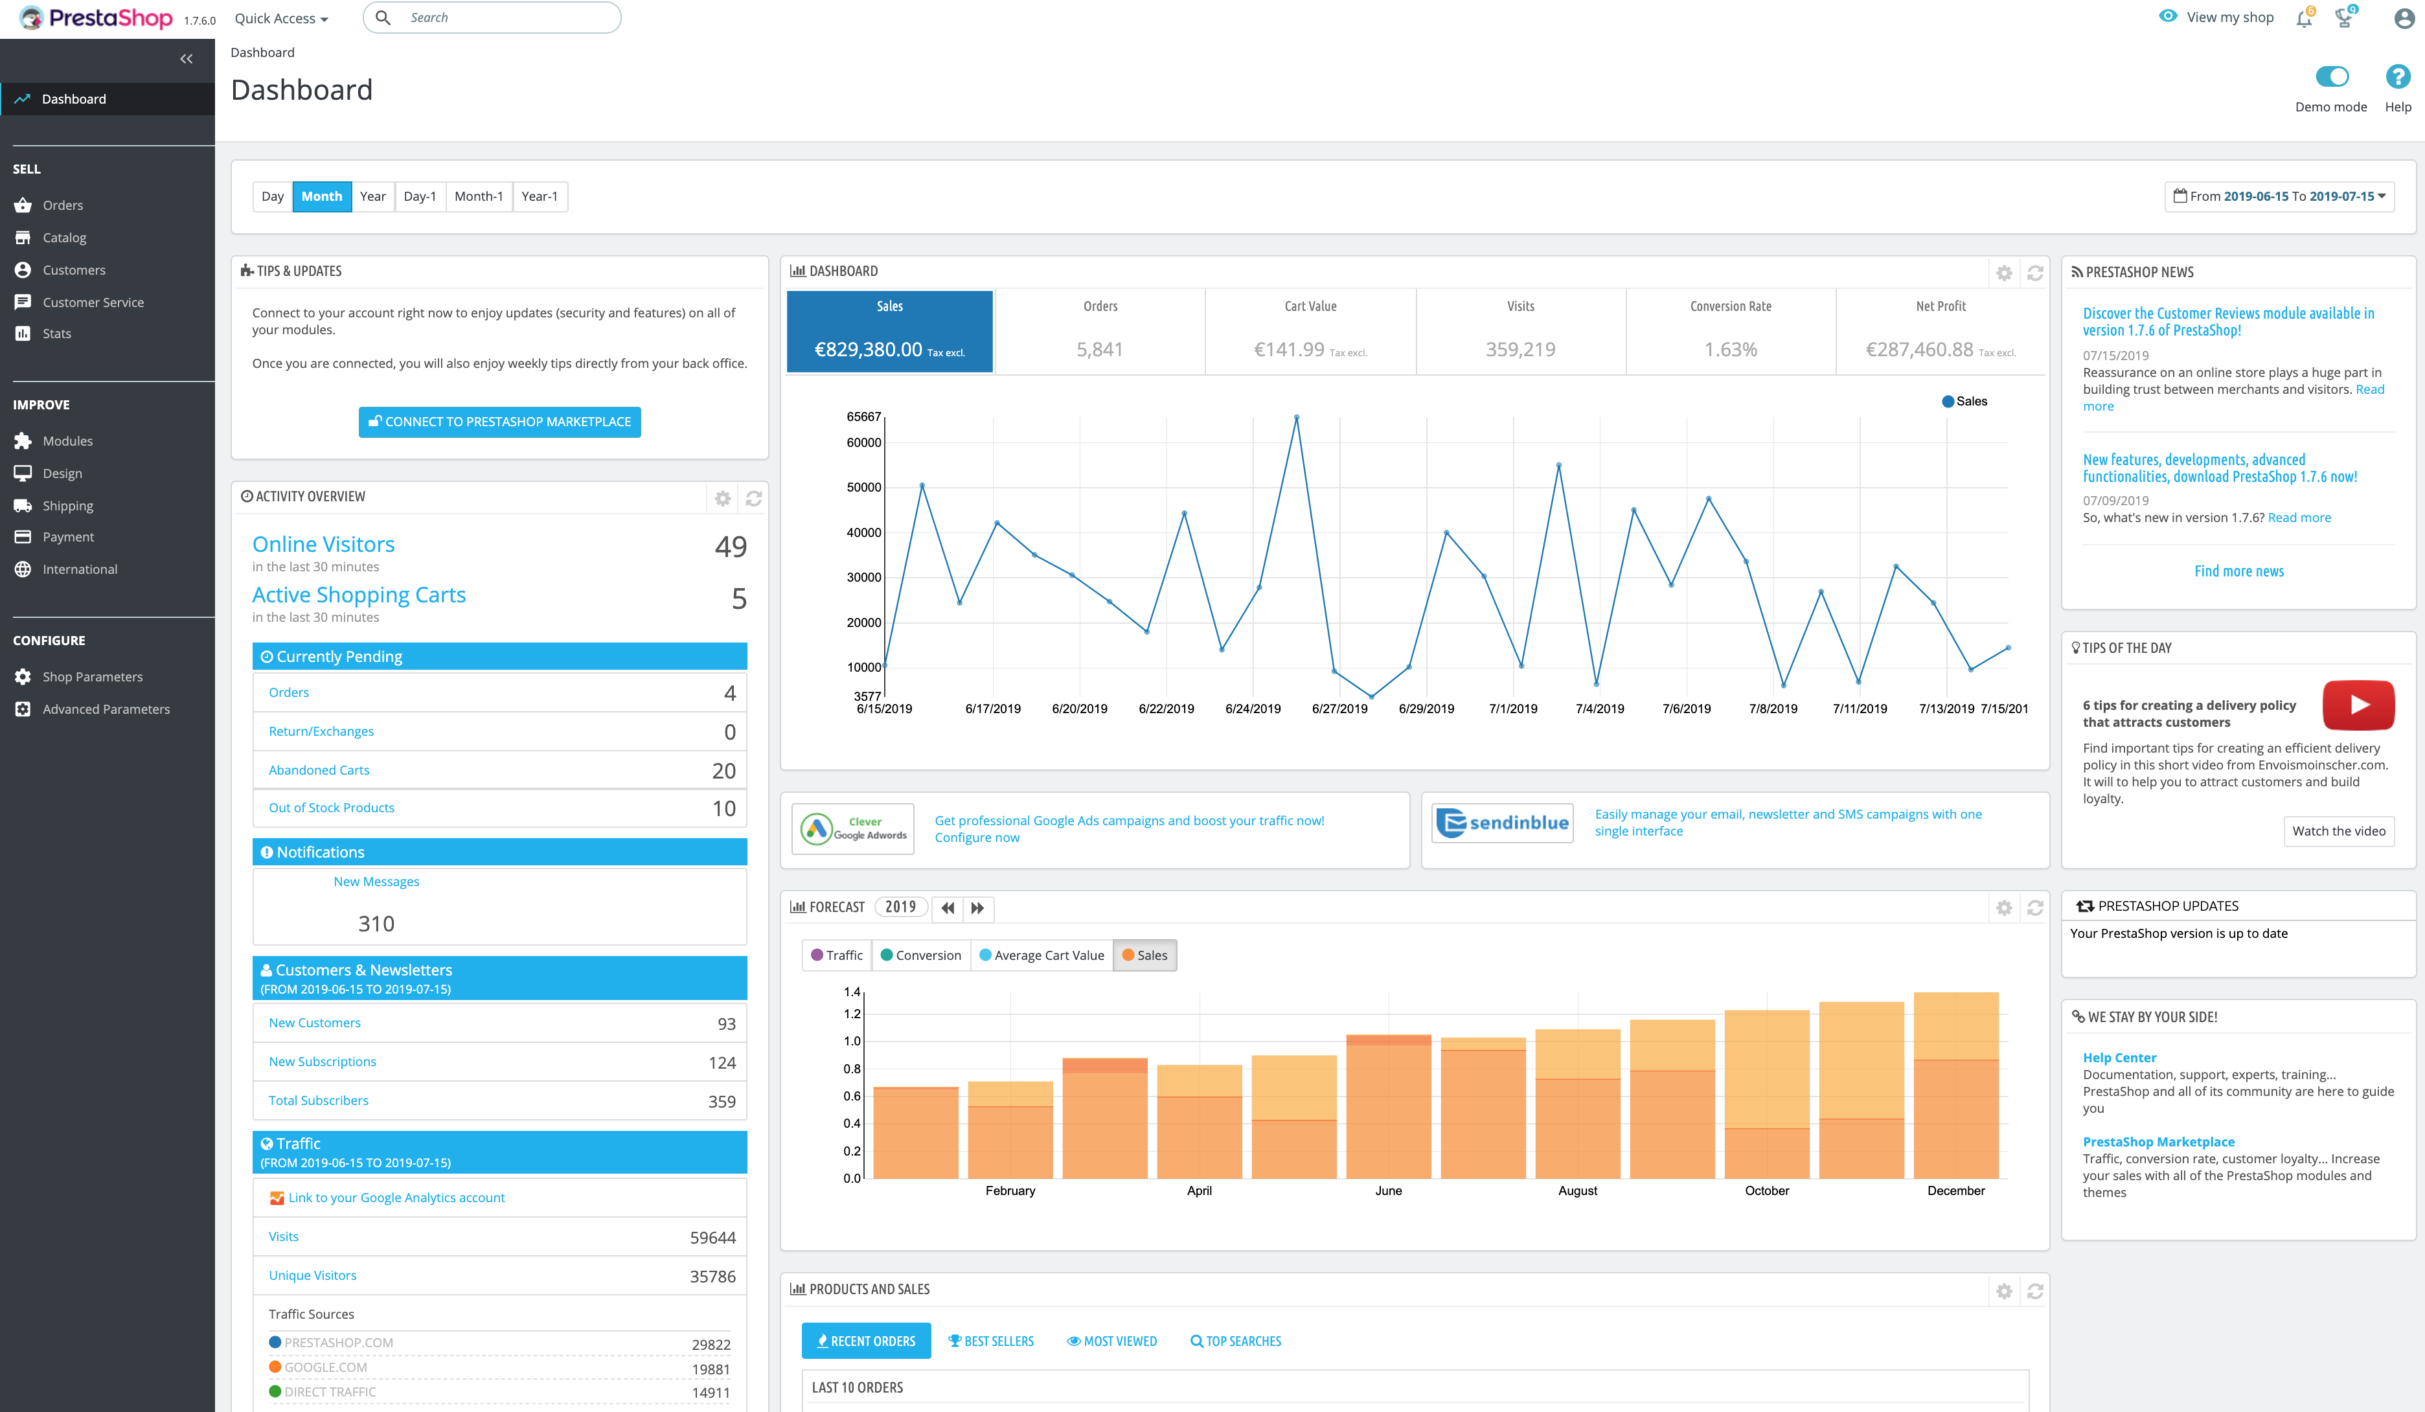Image resolution: width=2425 pixels, height=1412 pixels.
Task: Select the Year time period tab
Action: (x=372, y=196)
